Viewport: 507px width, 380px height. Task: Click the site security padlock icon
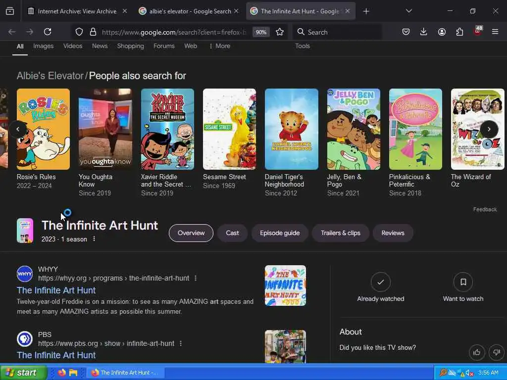[93, 32]
